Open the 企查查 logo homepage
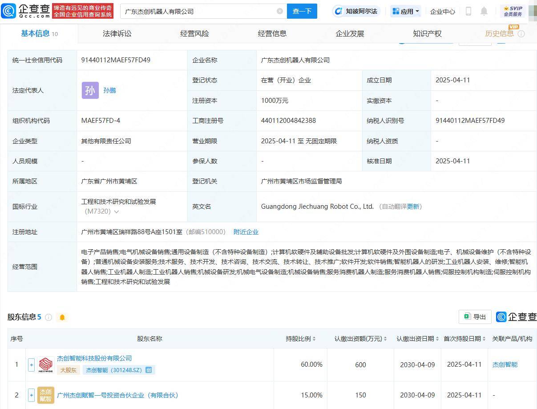The height and width of the screenshot is (409, 537). pyautogui.click(x=26, y=11)
